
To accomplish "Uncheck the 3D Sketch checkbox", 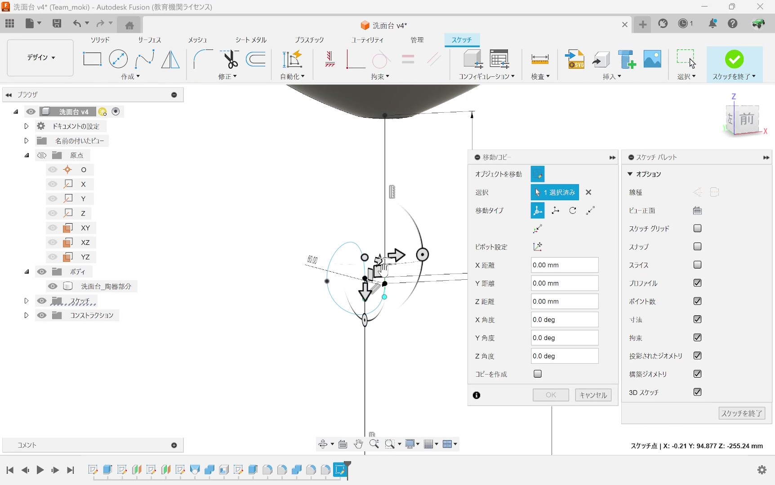I will click(698, 392).
